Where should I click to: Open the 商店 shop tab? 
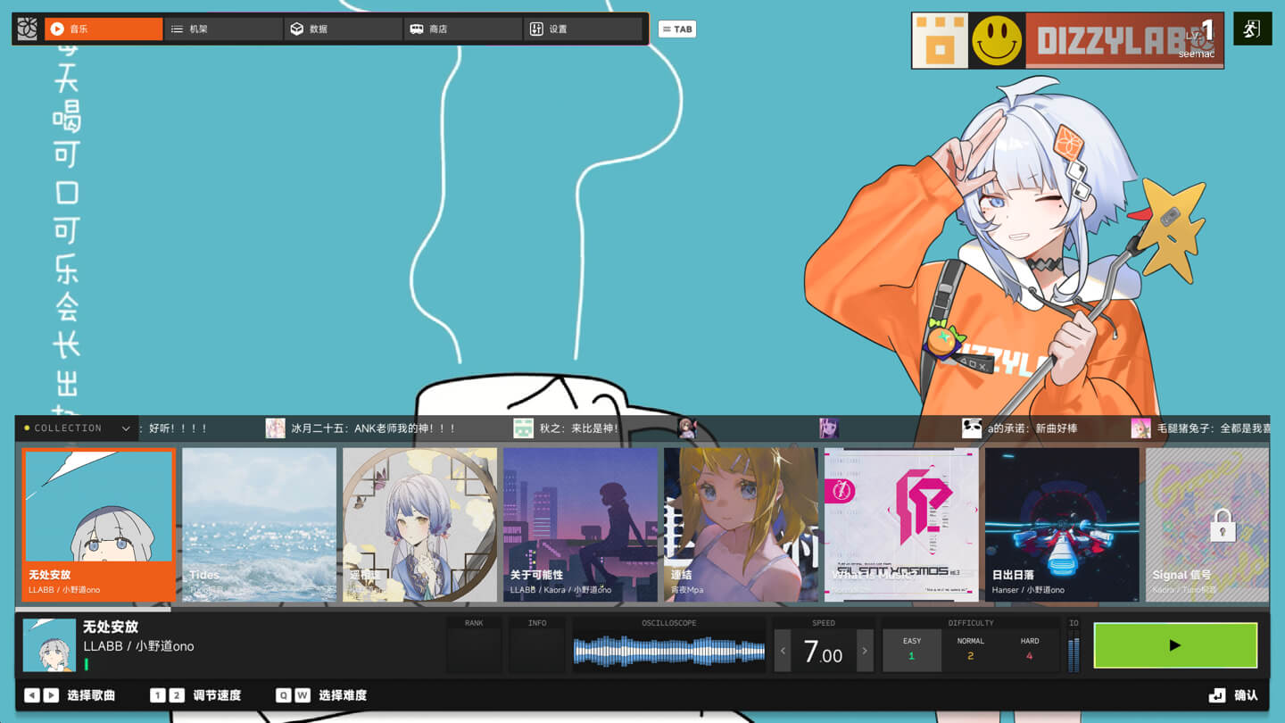[462, 29]
